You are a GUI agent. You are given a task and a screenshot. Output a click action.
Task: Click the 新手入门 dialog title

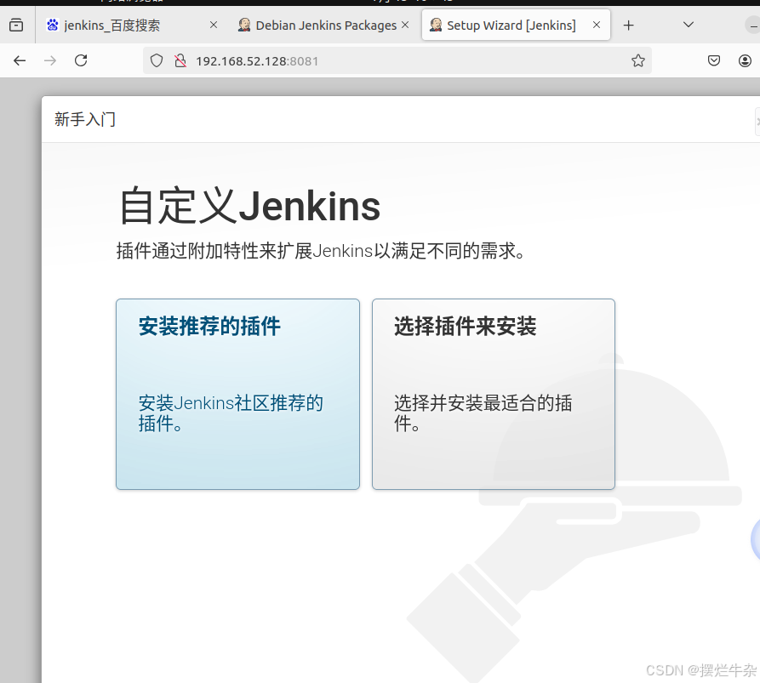coord(85,119)
